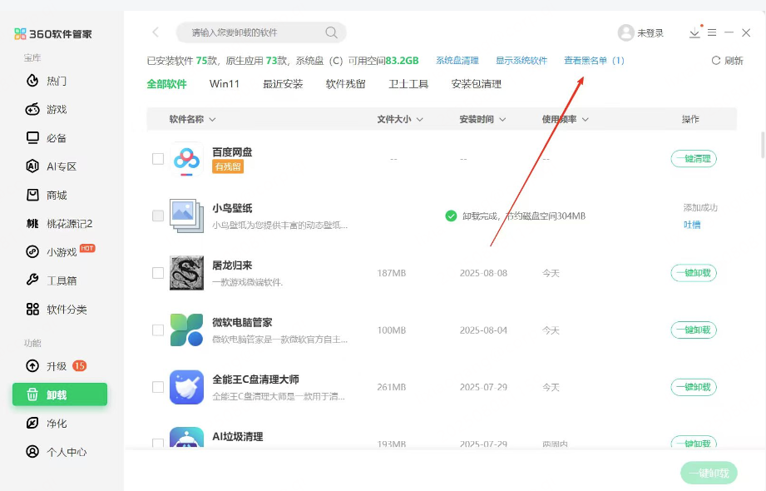The height and width of the screenshot is (491, 766).
Task: Click the user avatar icon
Action: (625, 32)
